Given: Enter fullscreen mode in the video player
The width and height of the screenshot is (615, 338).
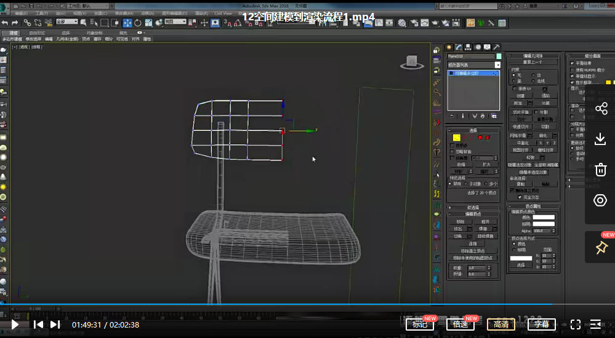Looking at the screenshot, I should click(x=576, y=324).
